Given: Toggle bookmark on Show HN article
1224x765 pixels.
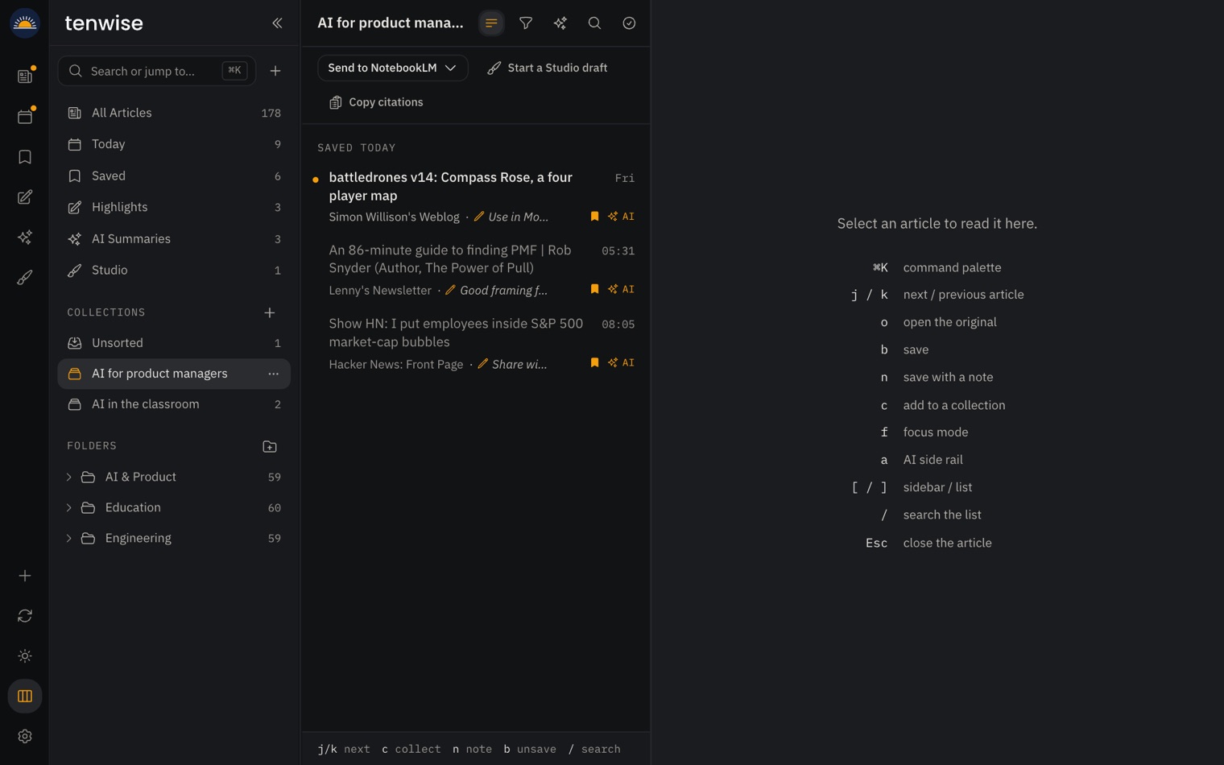Looking at the screenshot, I should [594, 363].
